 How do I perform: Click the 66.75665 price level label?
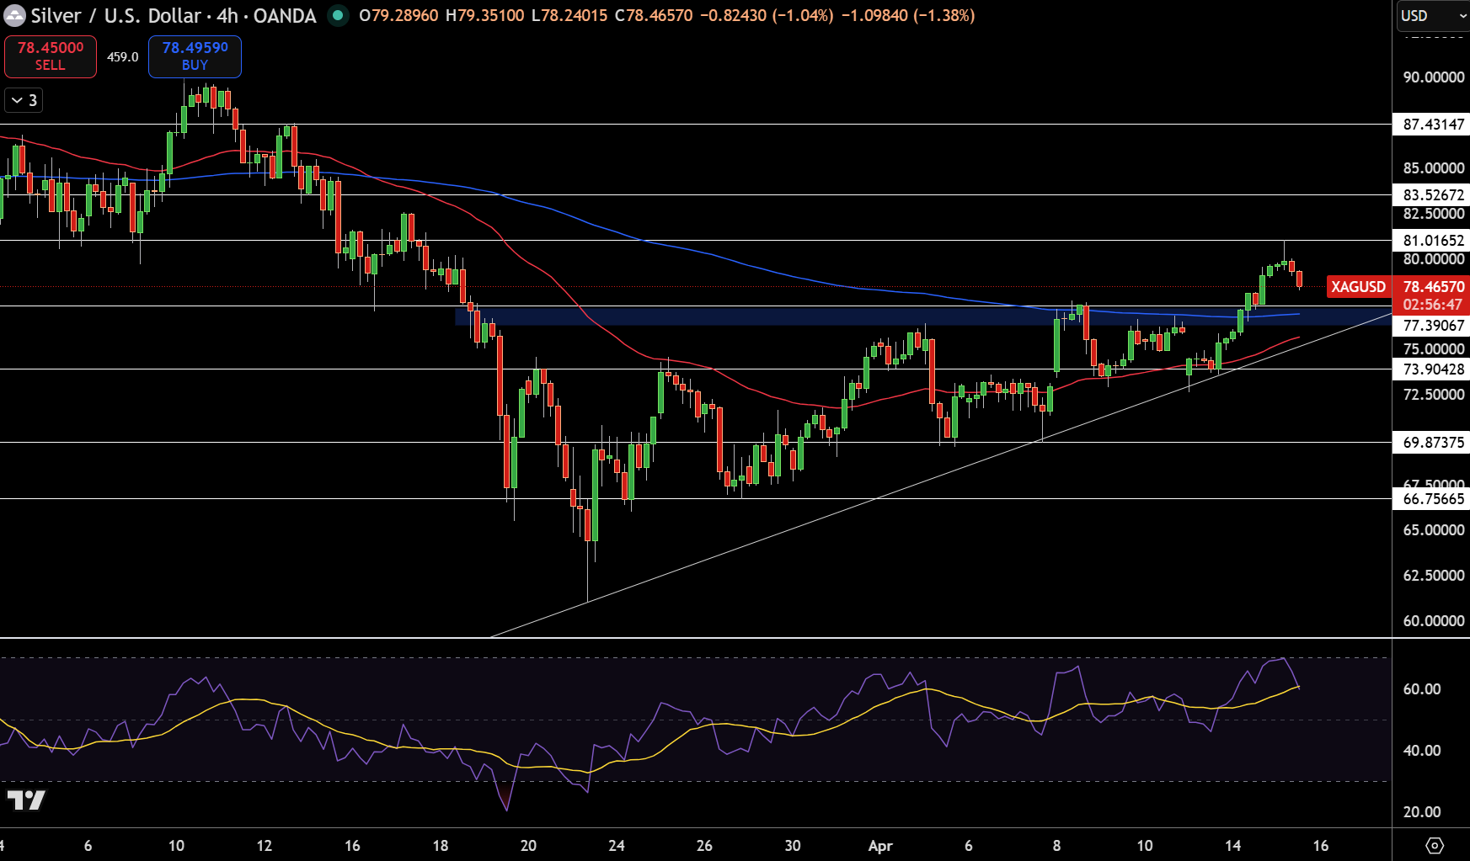click(x=1433, y=499)
